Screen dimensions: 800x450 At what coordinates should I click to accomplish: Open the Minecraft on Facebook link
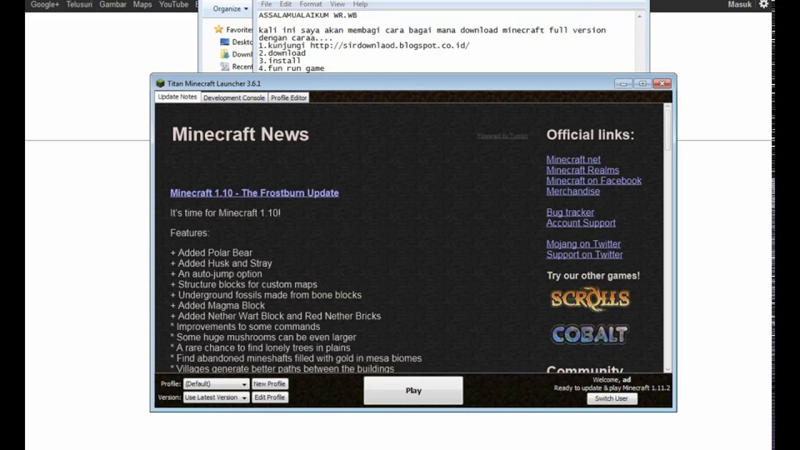pyautogui.click(x=594, y=181)
